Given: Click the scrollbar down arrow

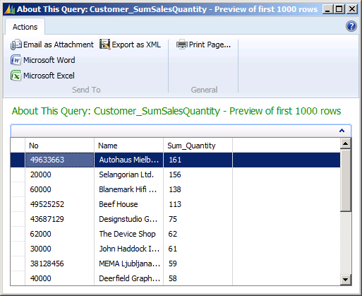Looking at the screenshot, I should click(x=345, y=280).
